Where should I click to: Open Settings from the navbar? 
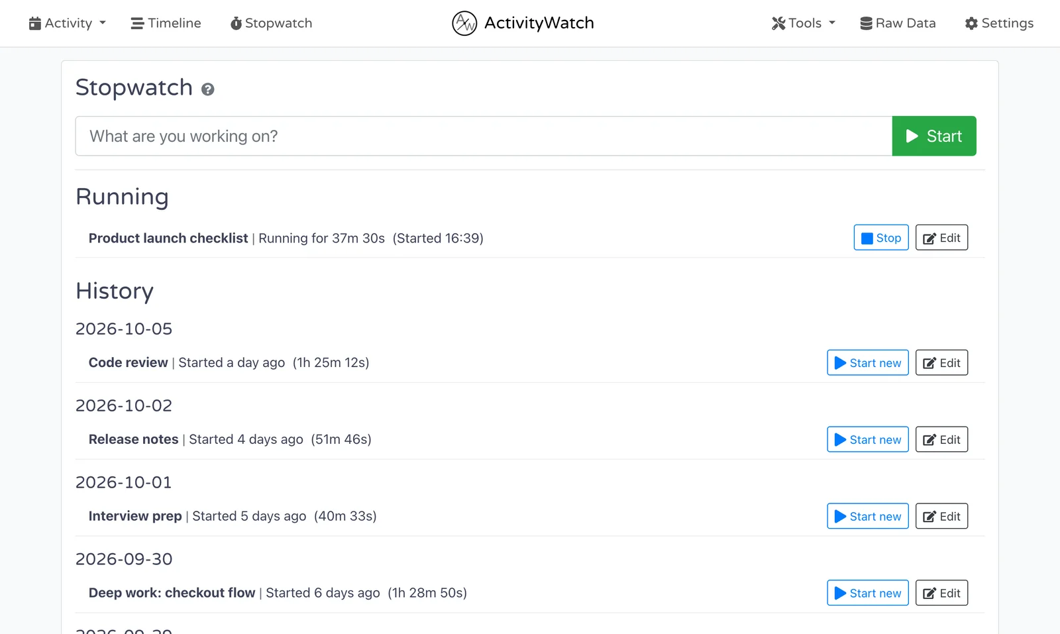(x=999, y=23)
